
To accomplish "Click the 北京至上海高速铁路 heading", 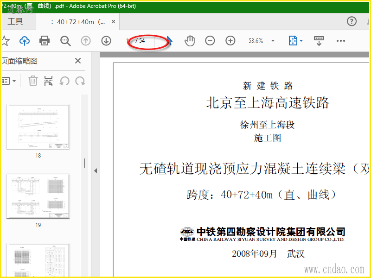I will tap(268, 103).
